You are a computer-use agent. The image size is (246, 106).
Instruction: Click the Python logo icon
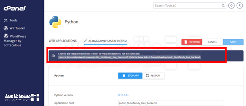point(55,22)
